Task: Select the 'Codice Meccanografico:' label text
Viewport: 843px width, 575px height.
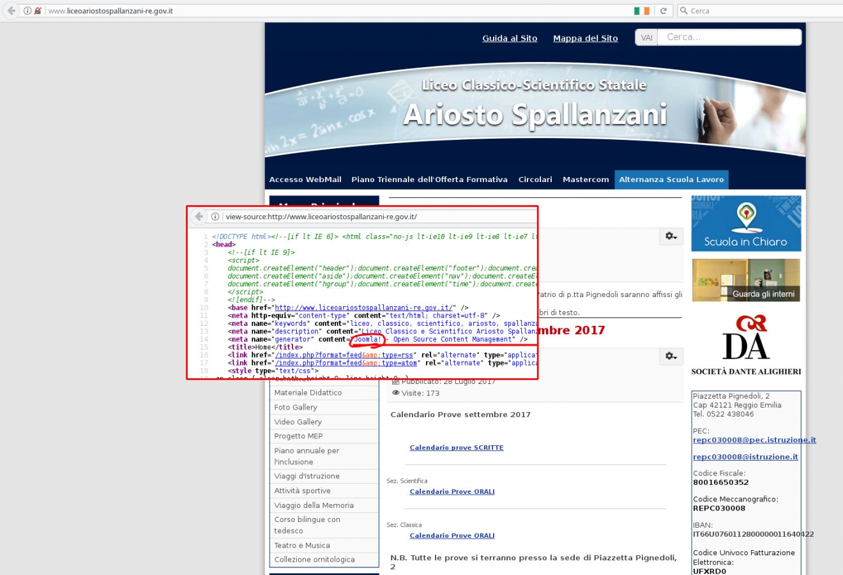Action: pos(736,500)
